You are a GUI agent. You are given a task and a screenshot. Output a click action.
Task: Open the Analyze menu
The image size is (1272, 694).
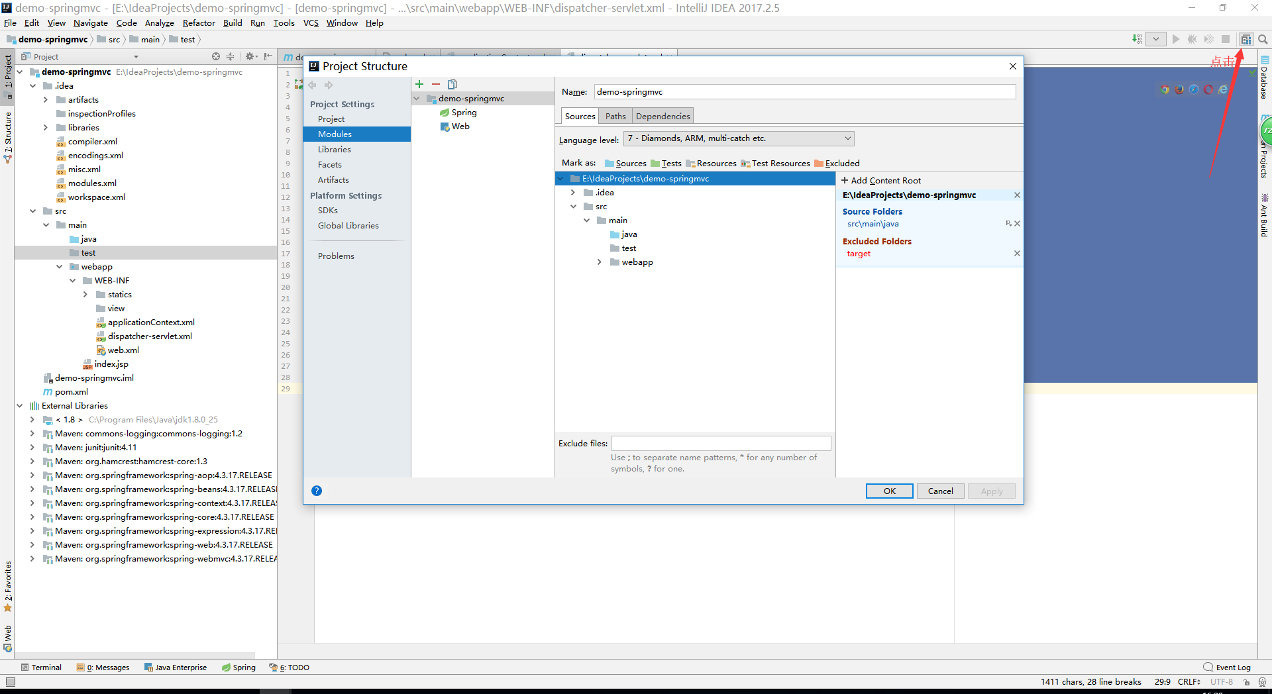[x=160, y=23]
